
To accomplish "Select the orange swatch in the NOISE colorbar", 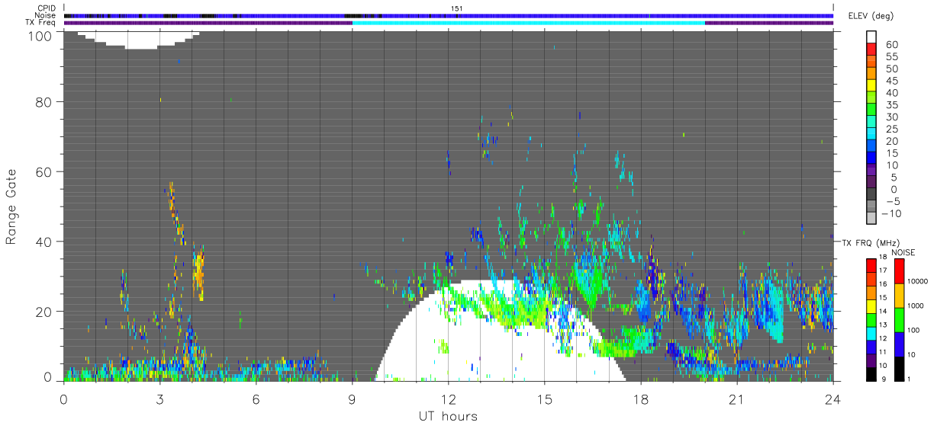I will [900, 295].
